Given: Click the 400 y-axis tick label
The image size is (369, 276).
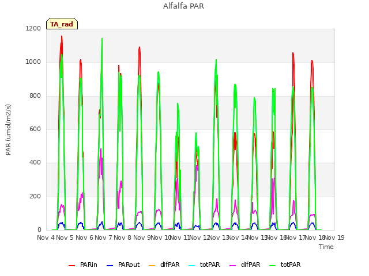Looking at the screenshot, I should (x=35, y=163).
